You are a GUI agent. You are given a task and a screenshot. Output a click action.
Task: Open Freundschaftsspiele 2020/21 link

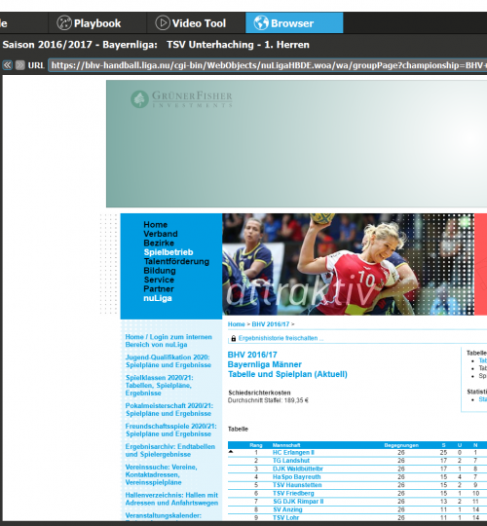click(170, 431)
